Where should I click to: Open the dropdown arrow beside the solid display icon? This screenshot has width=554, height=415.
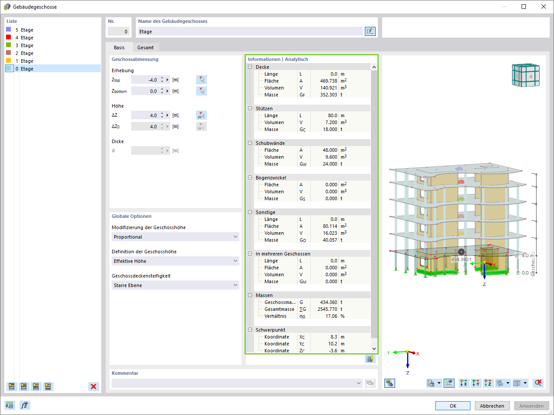click(x=508, y=383)
